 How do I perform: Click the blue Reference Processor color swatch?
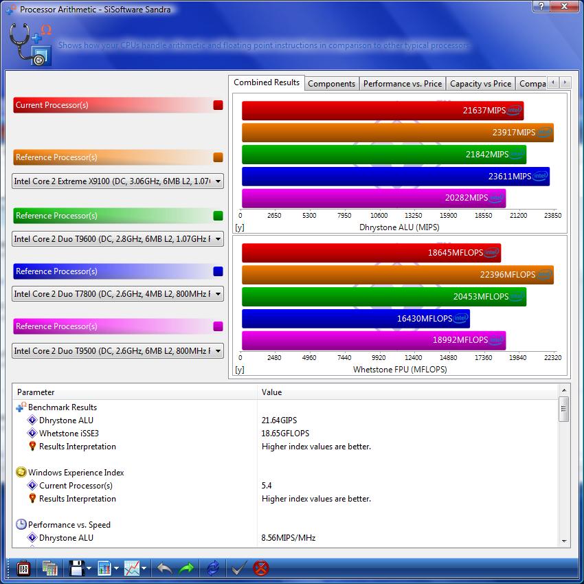[218, 271]
